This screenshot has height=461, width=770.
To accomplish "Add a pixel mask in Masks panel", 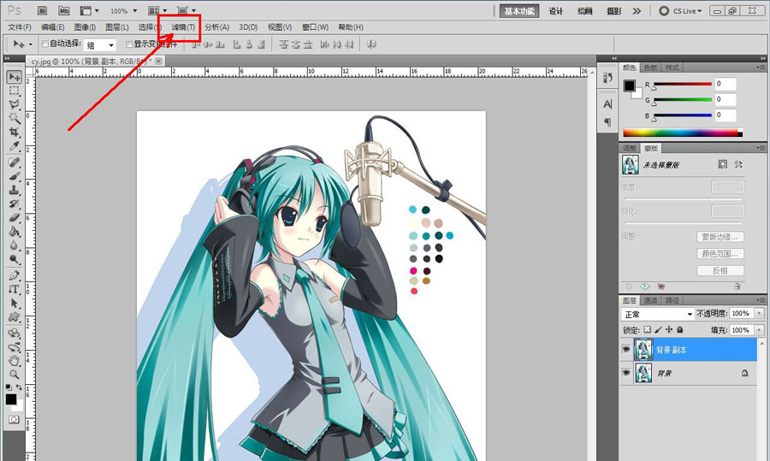I will point(722,164).
